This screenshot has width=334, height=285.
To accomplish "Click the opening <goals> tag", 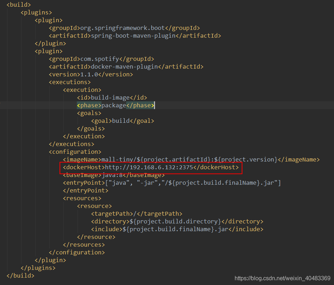I will click(x=89, y=113).
